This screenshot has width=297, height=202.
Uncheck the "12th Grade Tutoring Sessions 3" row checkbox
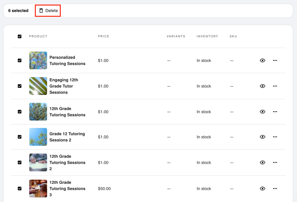tap(19, 188)
